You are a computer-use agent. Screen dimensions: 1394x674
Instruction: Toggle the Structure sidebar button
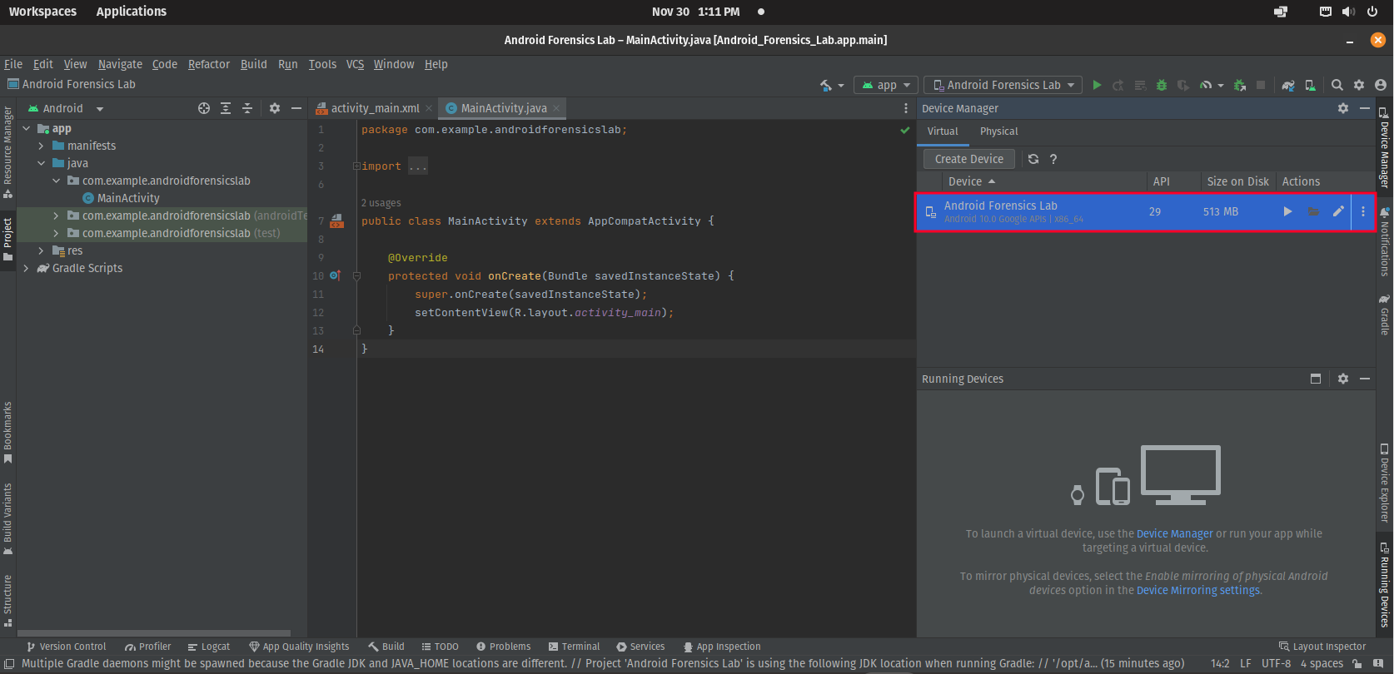pos(8,600)
